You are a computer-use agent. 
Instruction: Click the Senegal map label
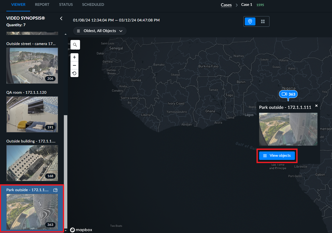coord(116,48)
